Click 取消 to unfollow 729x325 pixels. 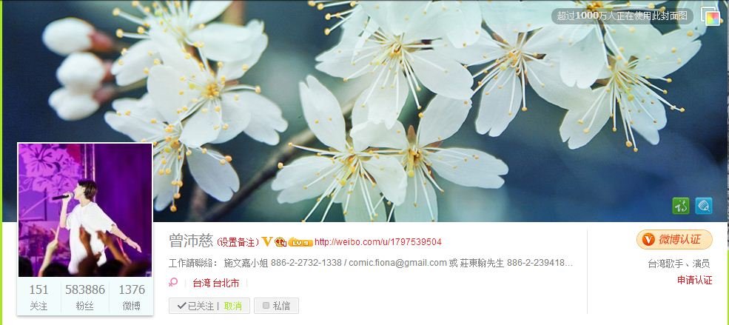pos(232,306)
